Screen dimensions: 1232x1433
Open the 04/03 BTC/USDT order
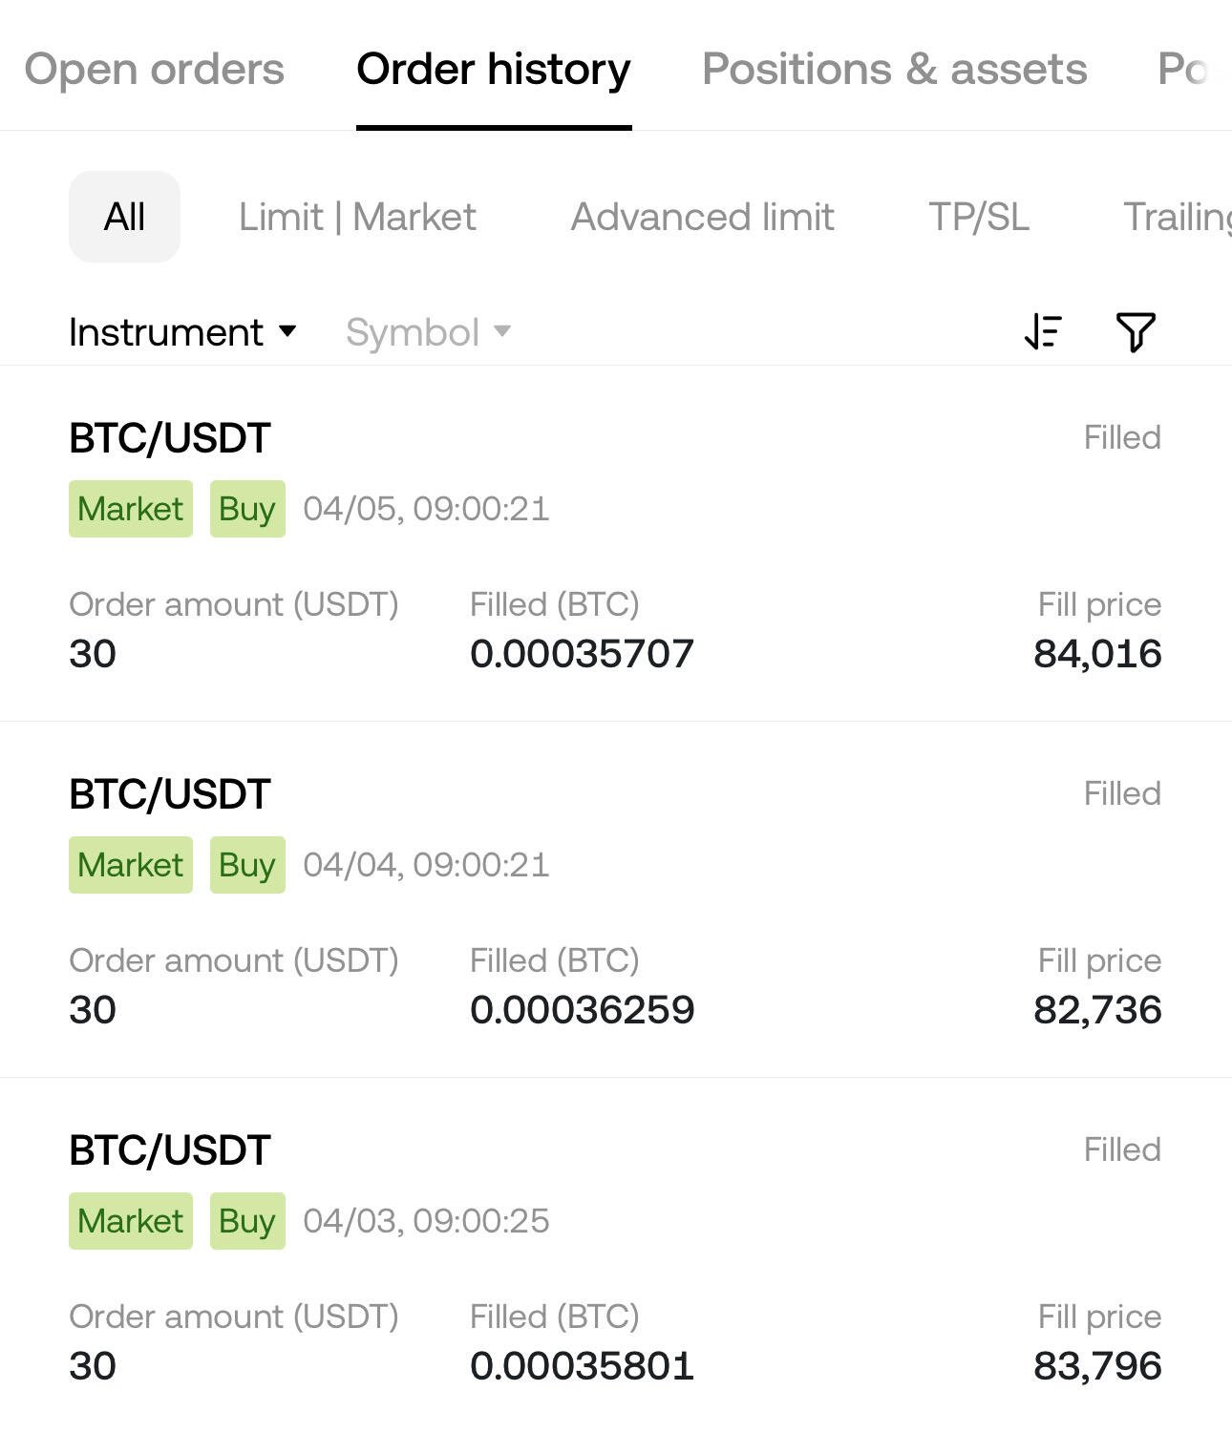click(616, 1255)
